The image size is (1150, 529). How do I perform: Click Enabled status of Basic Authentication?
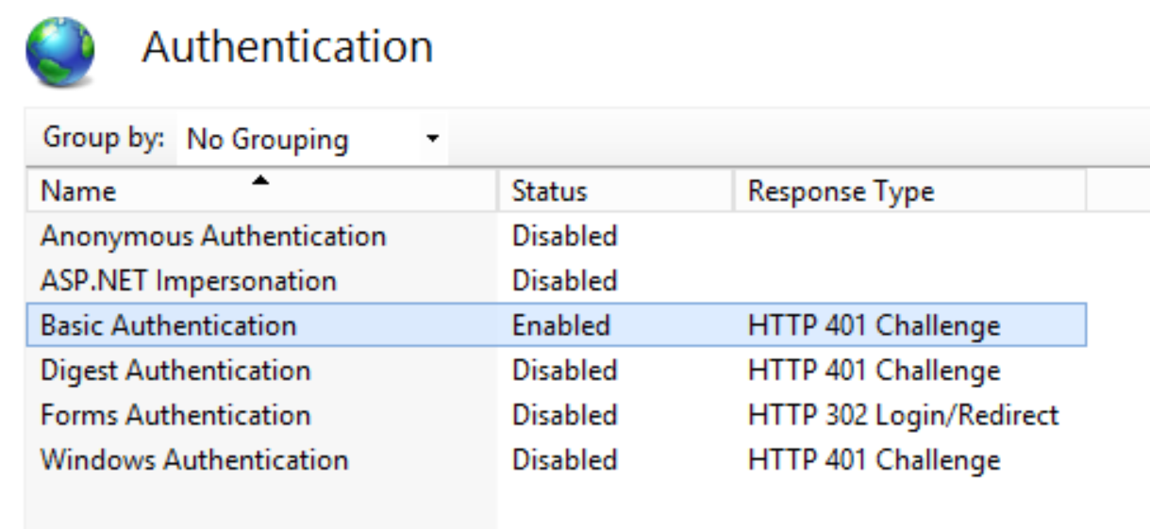click(x=561, y=326)
